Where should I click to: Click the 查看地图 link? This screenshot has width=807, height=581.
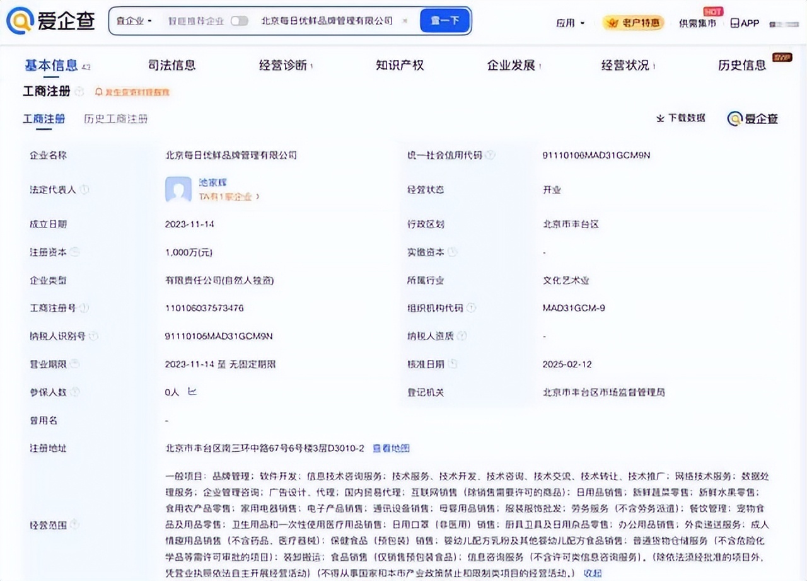tap(391, 448)
